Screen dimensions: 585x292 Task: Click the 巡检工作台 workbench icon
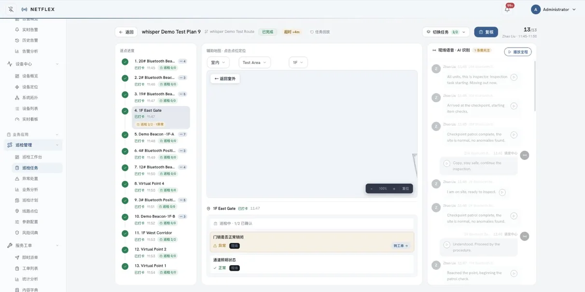click(17, 157)
